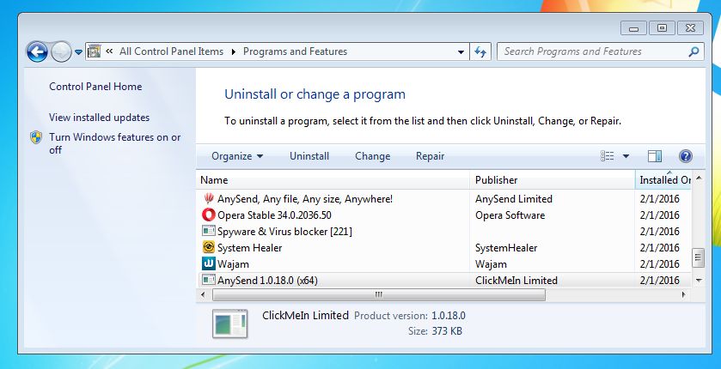
Task: Click the ClickMeIn Limited publisher cell in list
Action: coord(516,281)
